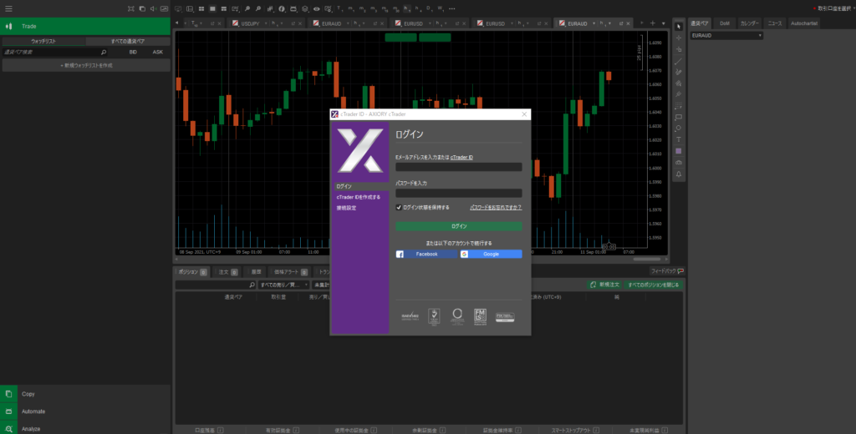The image size is (856, 434).
Task: Select the h1 timeframe in toolbar
Action: (407, 8)
